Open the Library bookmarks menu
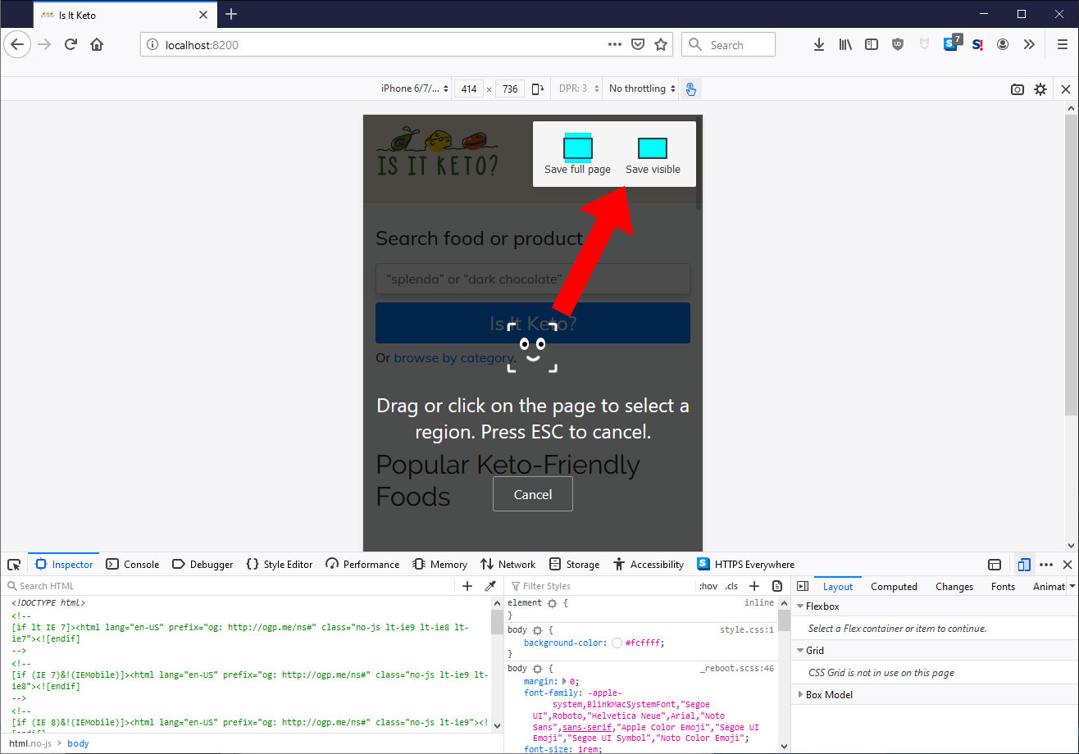The height and width of the screenshot is (754, 1079). (845, 45)
